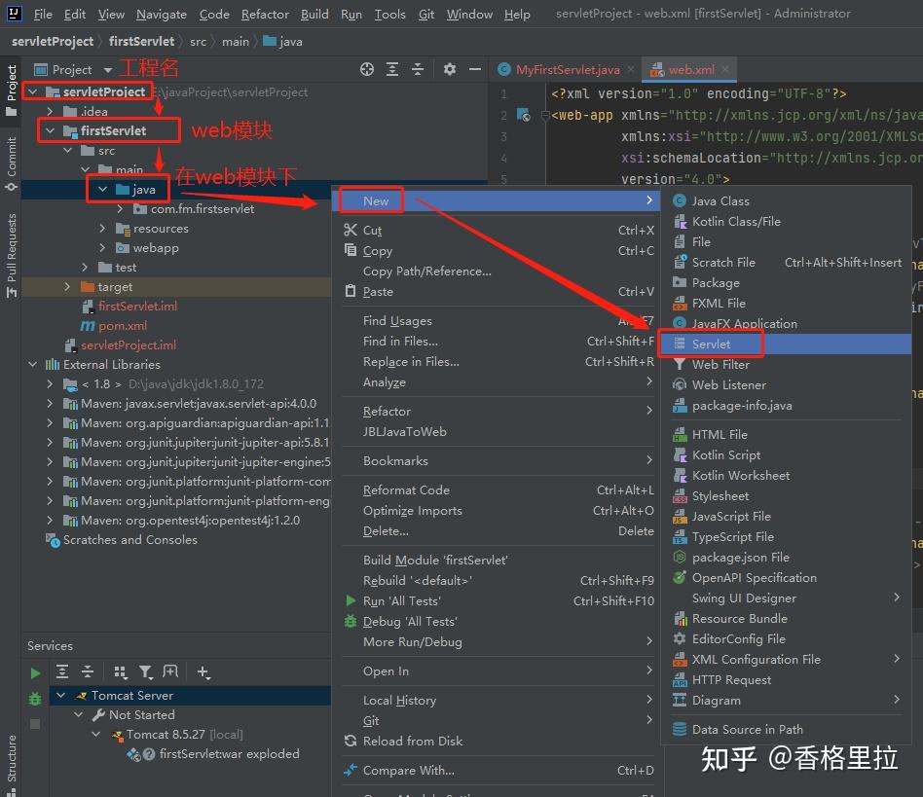Expand the target folder

click(67, 286)
